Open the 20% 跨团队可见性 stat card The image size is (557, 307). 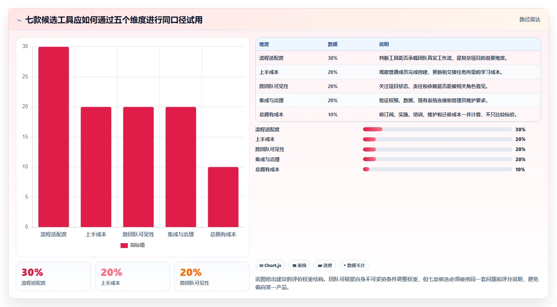pos(212,276)
